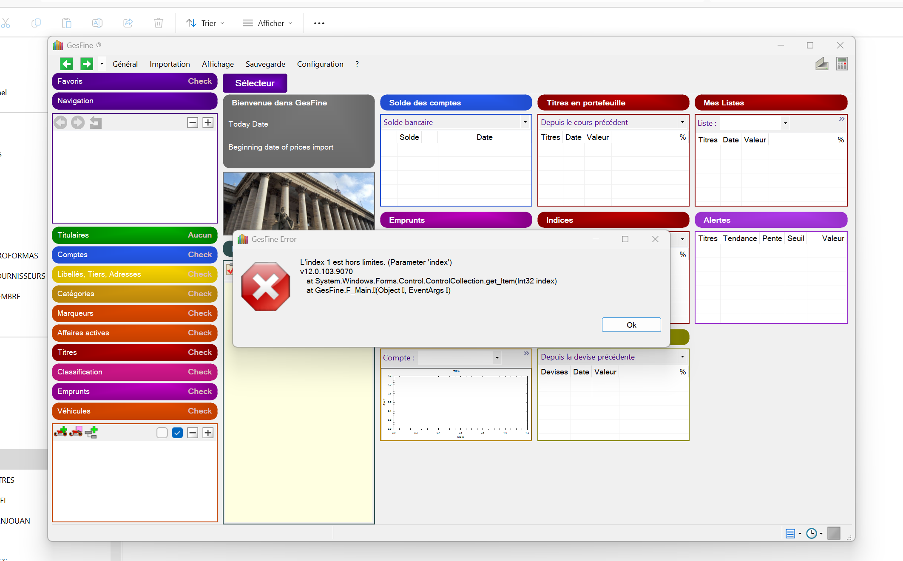Viewport: 903px width, 561px height.
Task: Open the Configuration menu
Action: pyautogui.click(x=320, y=64)
